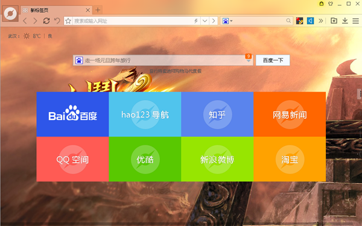The image size is (362, 226).
Task: Click the go arrow beside address bar
Action: 214,21
